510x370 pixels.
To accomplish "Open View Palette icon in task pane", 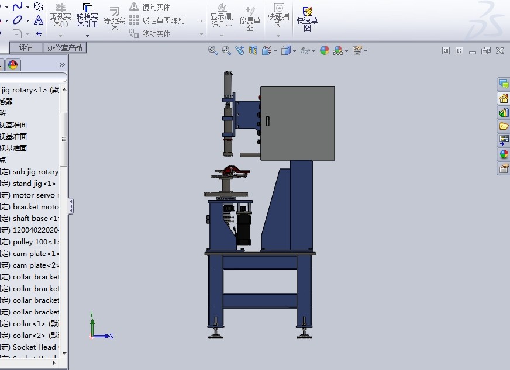I will coord(504,140).
